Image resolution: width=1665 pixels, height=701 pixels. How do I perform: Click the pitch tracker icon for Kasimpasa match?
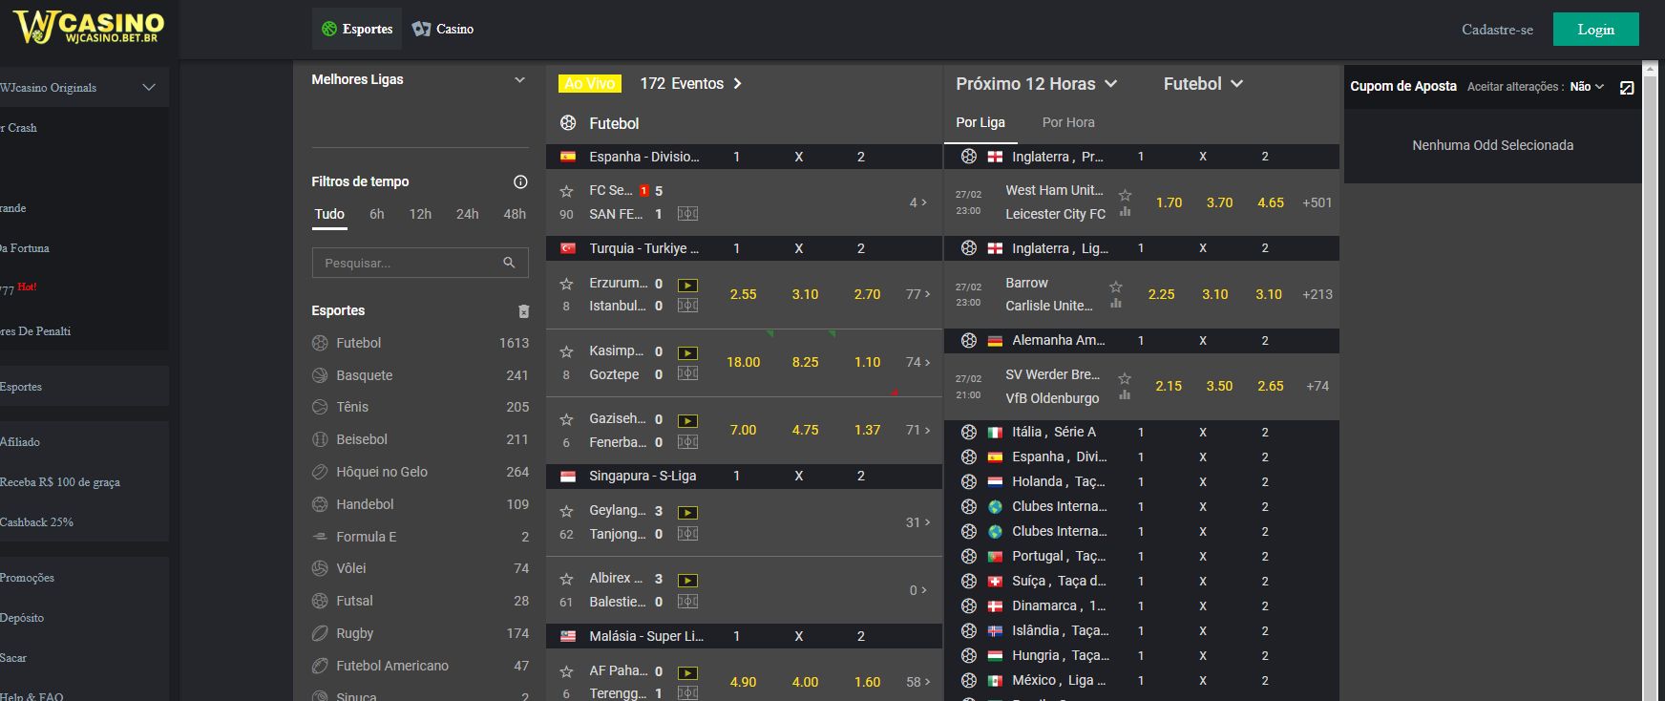[687, 373]
